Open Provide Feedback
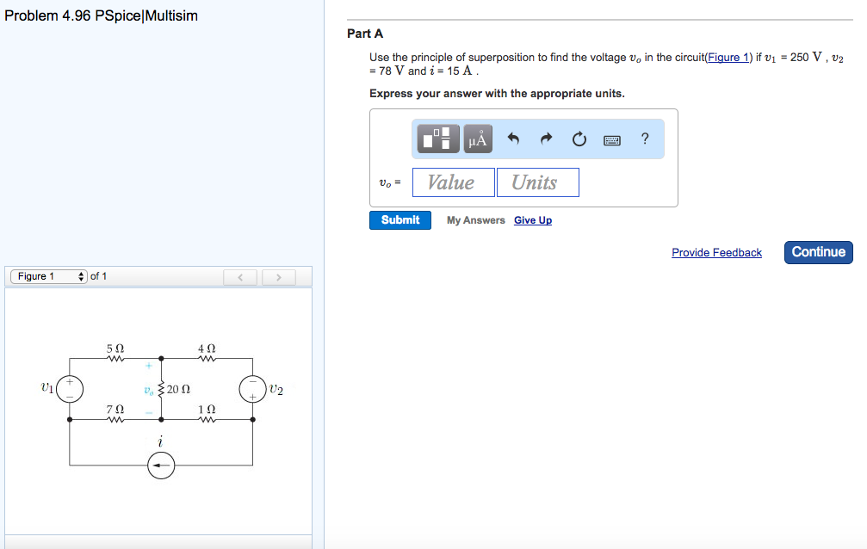Viewport: 867px width, 549px height. pyautogui.click(x=716, y=252)
